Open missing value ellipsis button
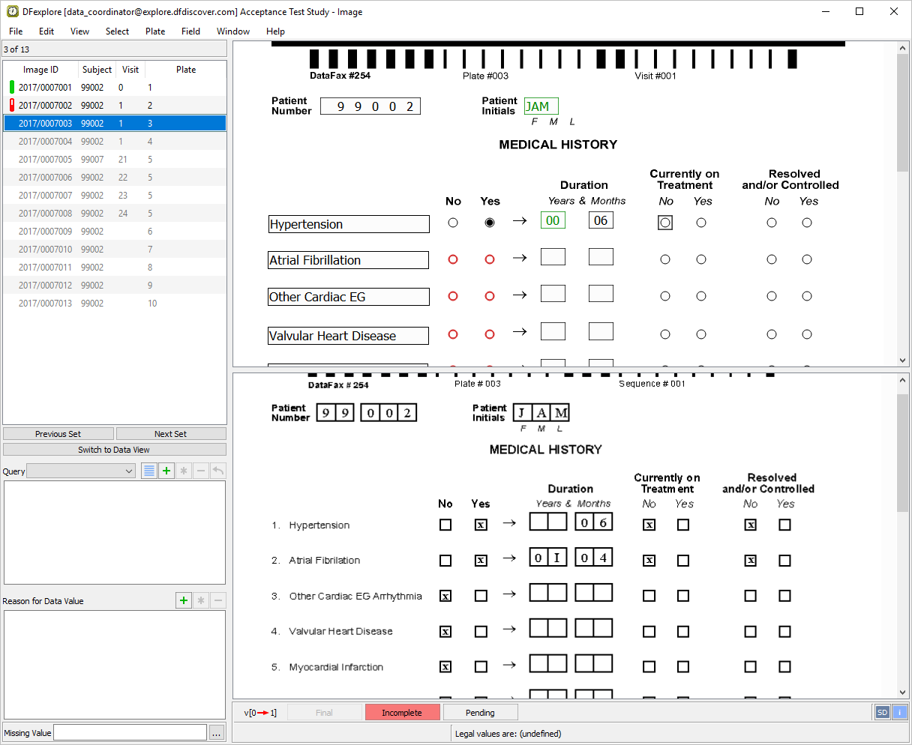912x745 pixels. (216, 733)
